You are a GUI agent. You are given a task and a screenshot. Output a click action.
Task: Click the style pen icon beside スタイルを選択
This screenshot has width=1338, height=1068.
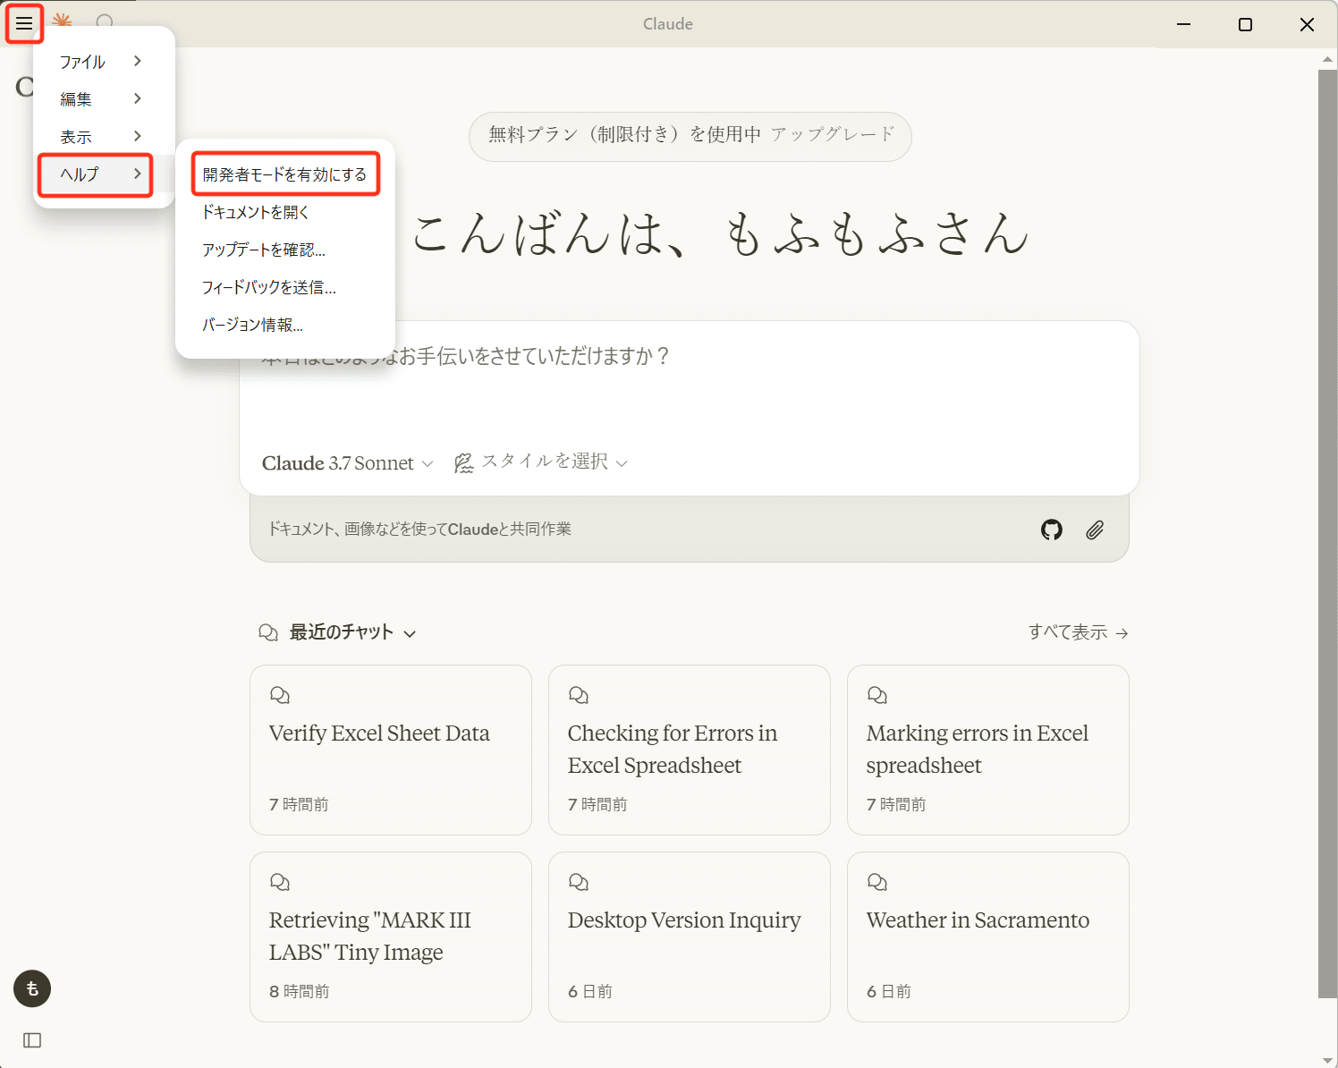click(464, 462)
